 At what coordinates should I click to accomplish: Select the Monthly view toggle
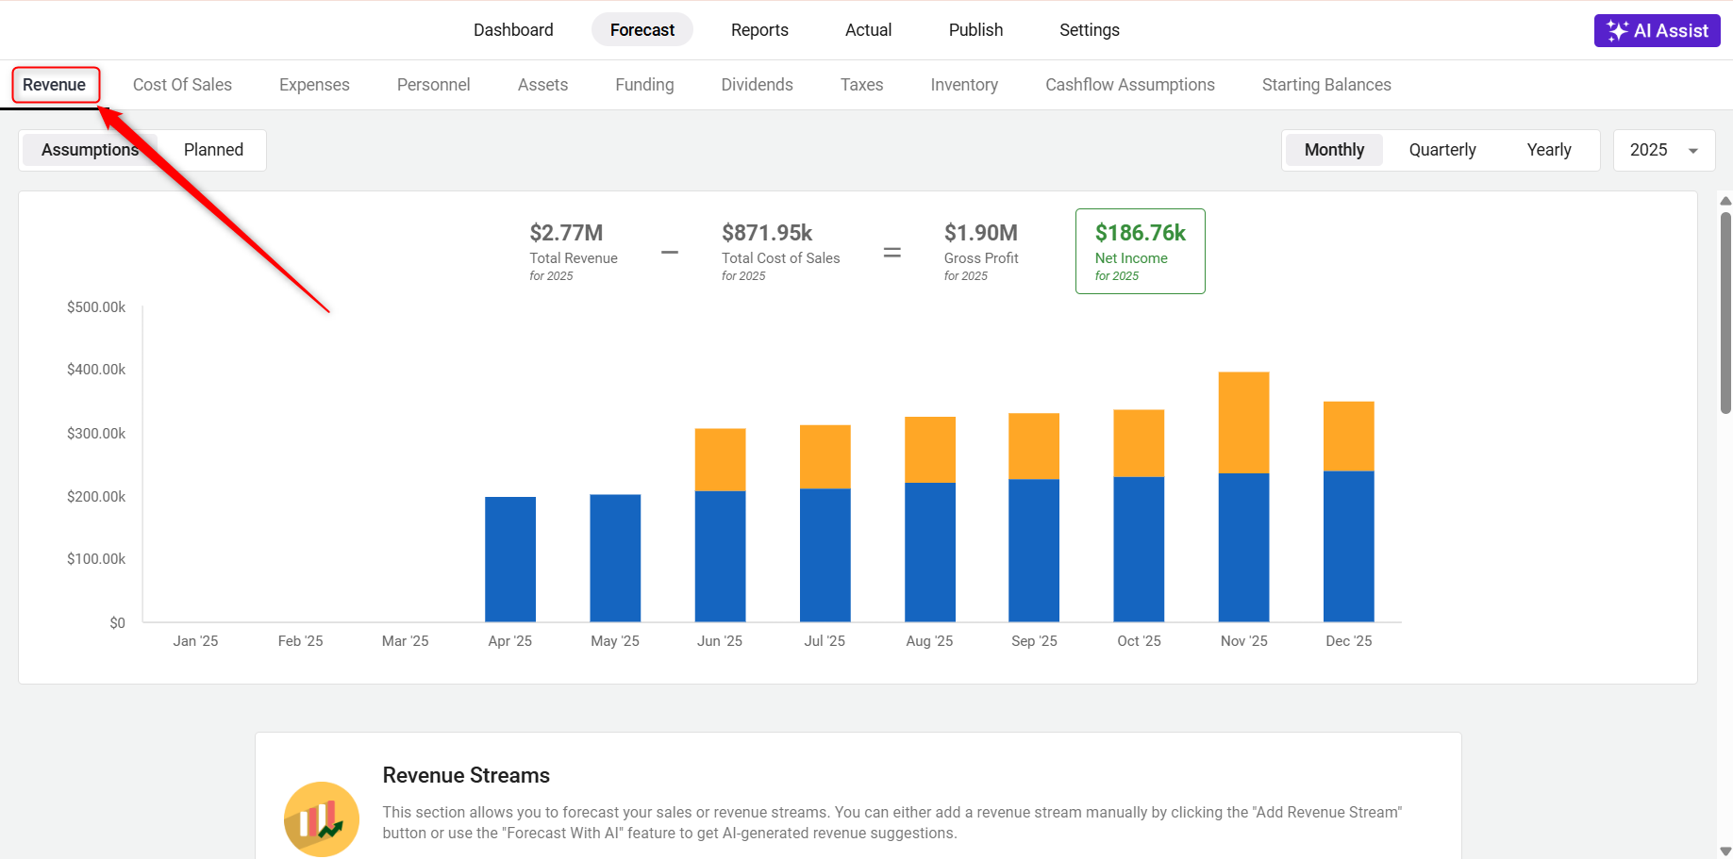[x=1334, y=150]
